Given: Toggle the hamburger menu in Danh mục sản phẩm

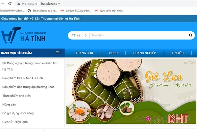Looking at the screenshot, I should click(x=57, y=53).
